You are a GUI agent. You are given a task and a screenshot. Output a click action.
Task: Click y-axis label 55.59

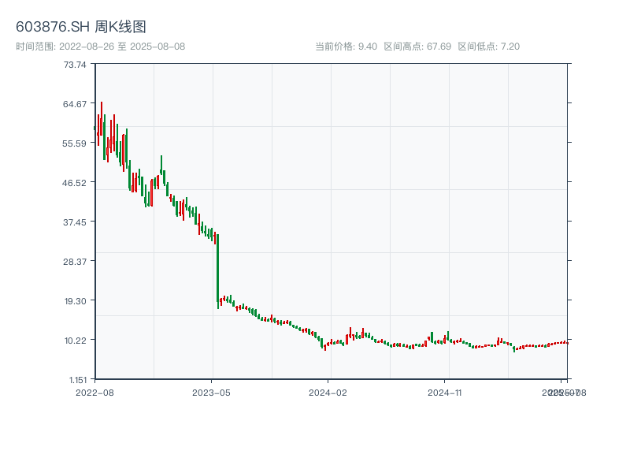[75, 143]
